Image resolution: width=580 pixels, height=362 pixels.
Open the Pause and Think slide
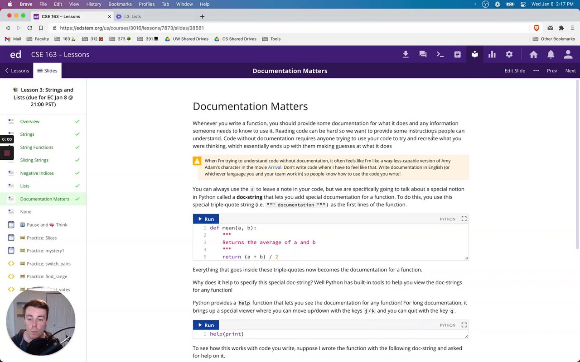(43, 225)
